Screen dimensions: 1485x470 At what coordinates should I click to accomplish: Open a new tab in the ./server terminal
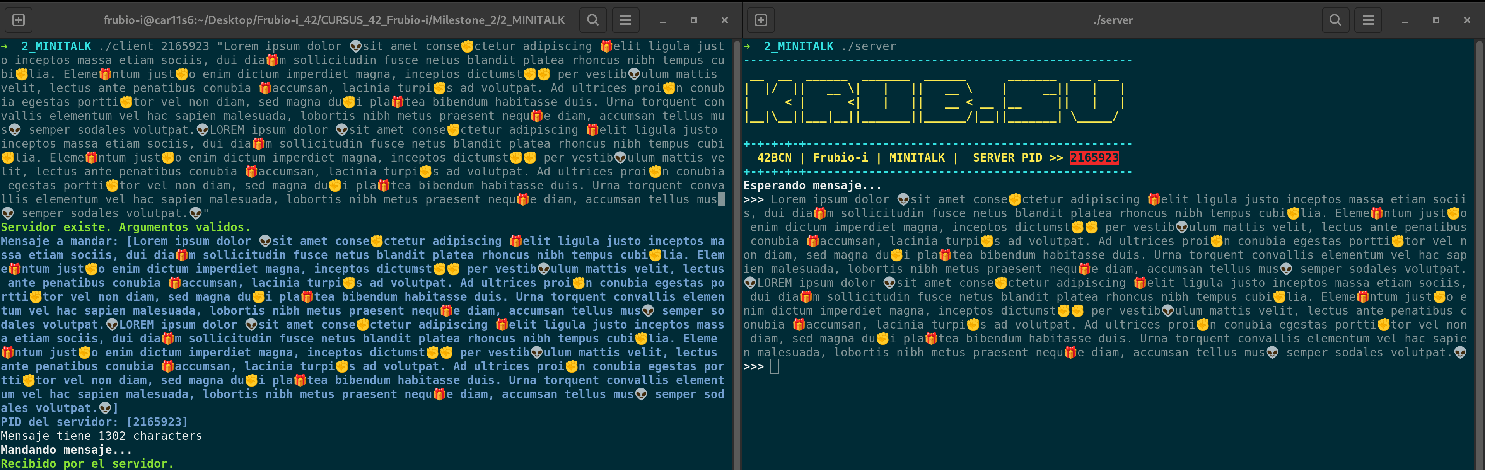coord(760,20)
